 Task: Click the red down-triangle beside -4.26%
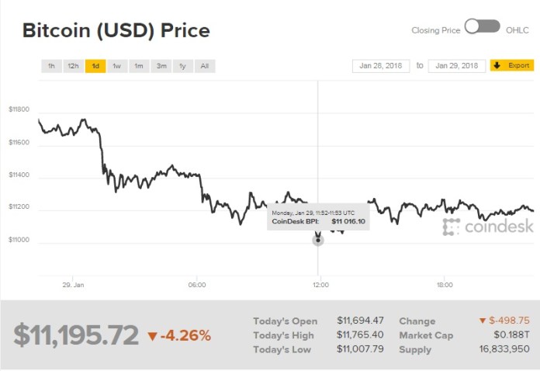point(153,336)
